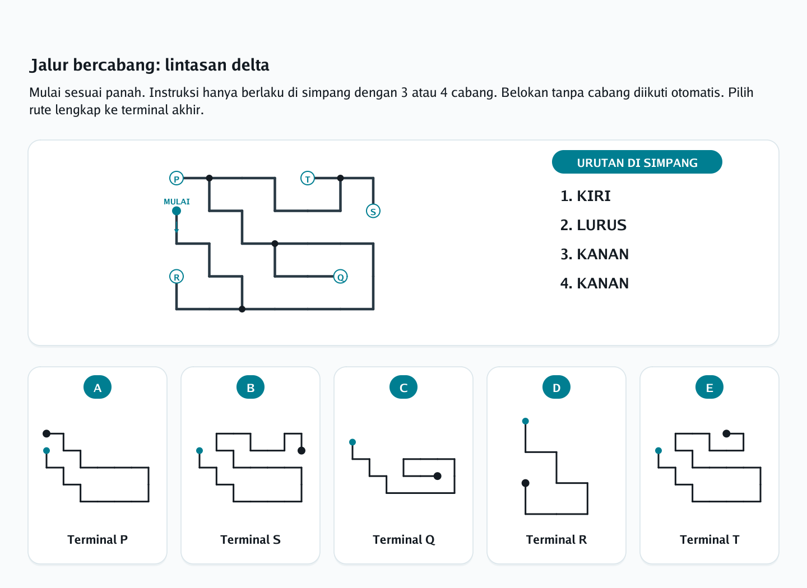Select answer badge C
807x588 pixels.
click(403, 387)
